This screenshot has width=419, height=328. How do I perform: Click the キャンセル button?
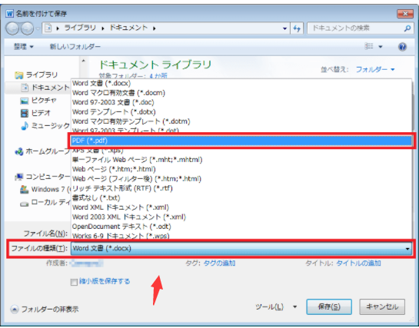click(382, 307)
